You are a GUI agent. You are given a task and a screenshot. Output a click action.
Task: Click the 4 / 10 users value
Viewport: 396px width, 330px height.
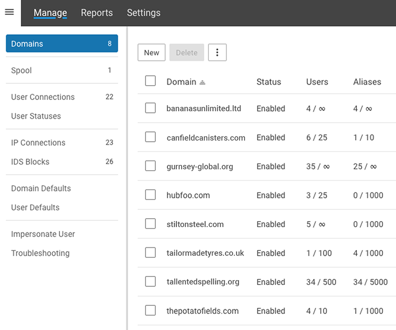click(x=317, y=311)
